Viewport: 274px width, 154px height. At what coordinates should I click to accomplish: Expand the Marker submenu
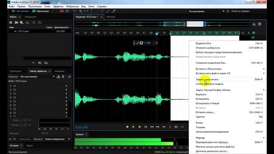pos(228,138)
